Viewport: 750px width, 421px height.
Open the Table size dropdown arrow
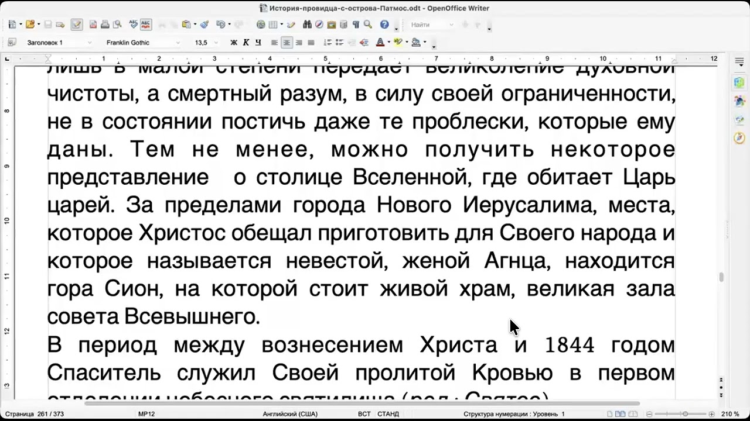tap(282, 25)
